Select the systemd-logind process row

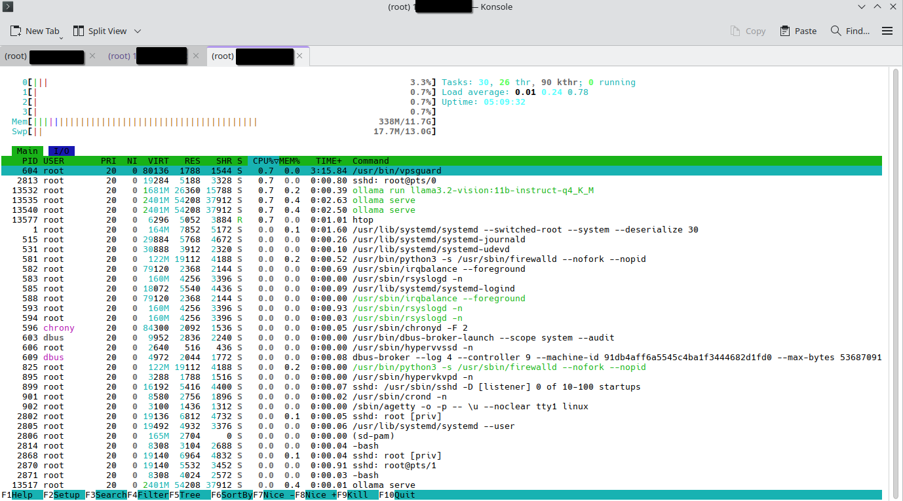(442, 289)
